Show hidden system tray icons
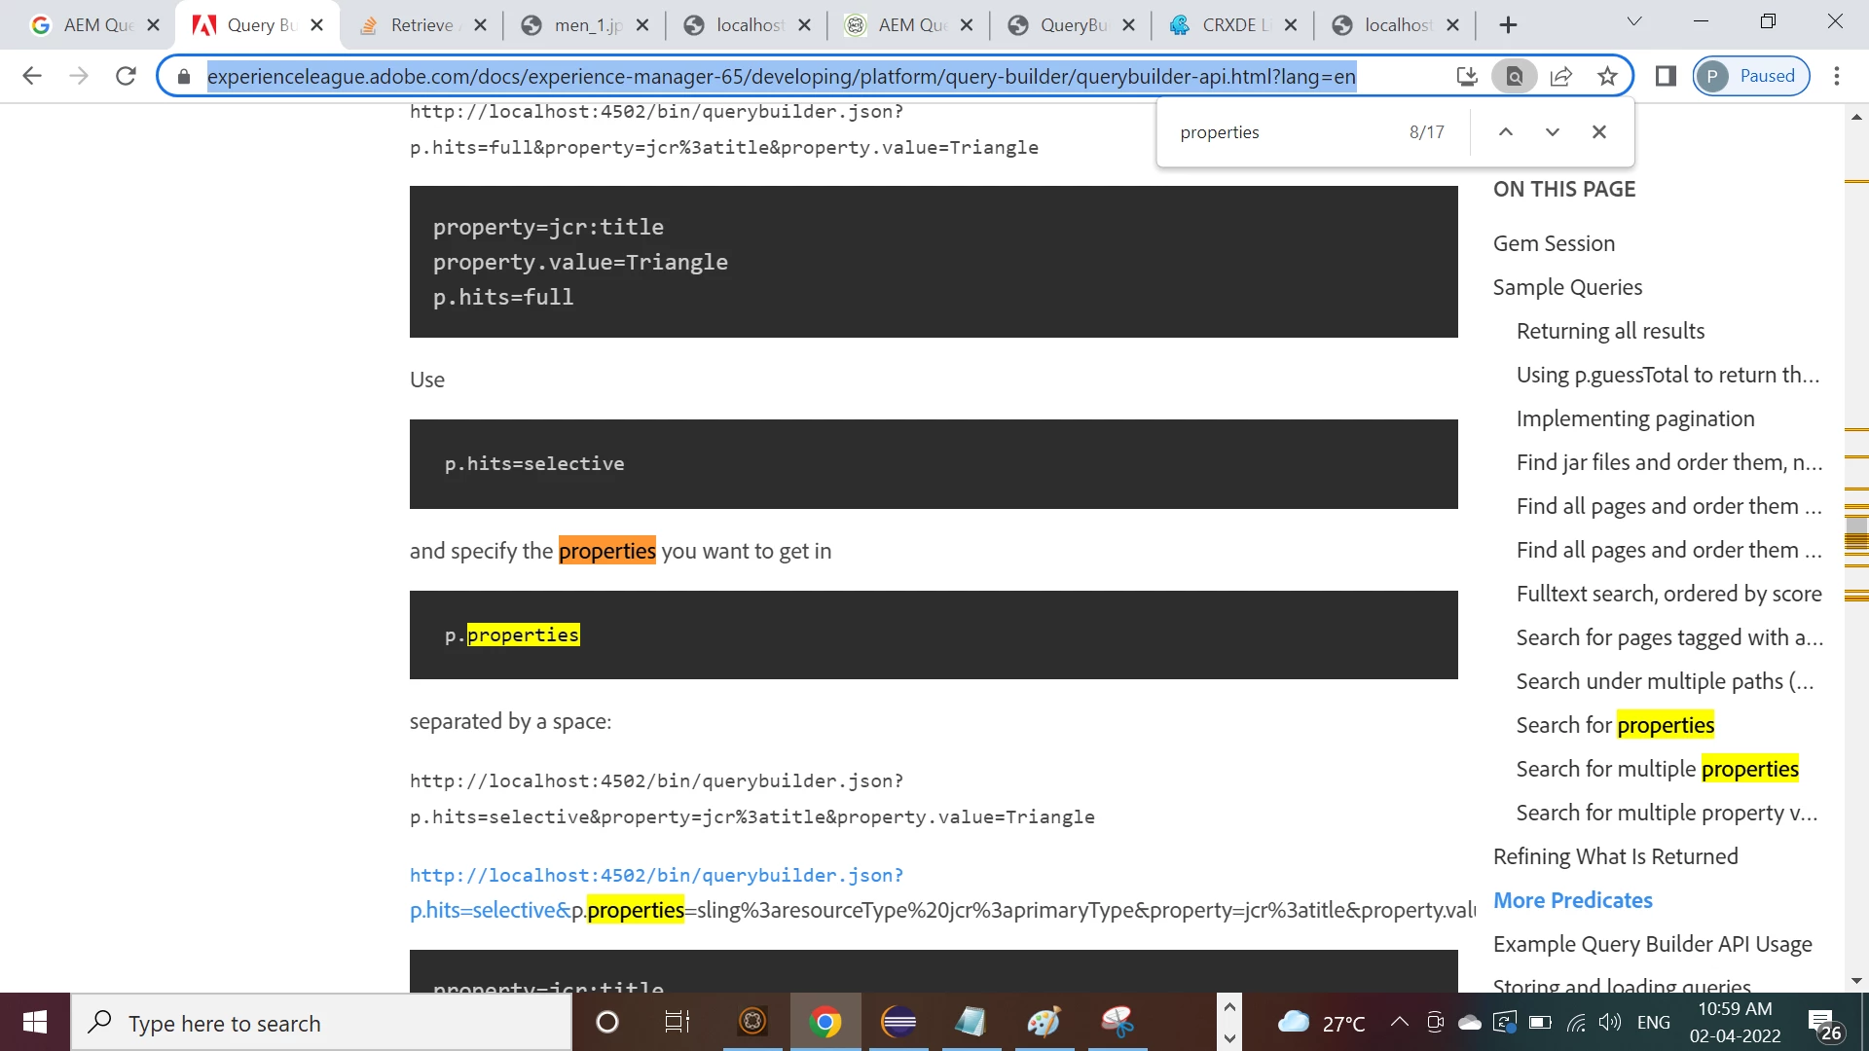The image size is (1869, 1051). pos(1399,1022)
